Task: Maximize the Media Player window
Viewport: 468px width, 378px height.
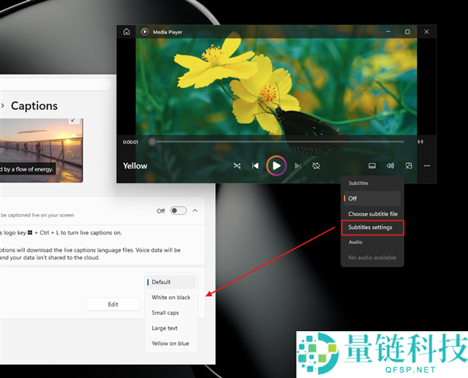Action: tap(407, 32)
